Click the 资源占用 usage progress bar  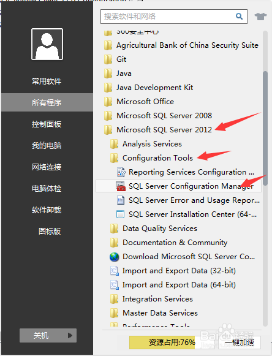pos(162,342)
